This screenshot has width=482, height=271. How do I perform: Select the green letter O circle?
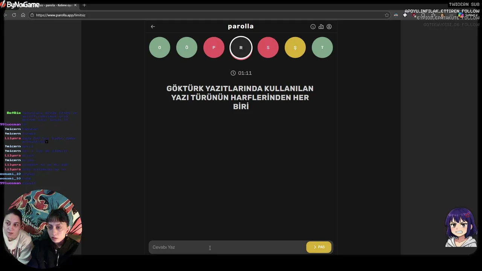tap(160, 47)
